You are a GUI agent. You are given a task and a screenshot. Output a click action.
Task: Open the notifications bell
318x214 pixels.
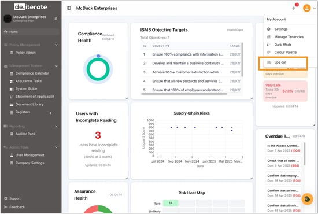tap(294, 8)
